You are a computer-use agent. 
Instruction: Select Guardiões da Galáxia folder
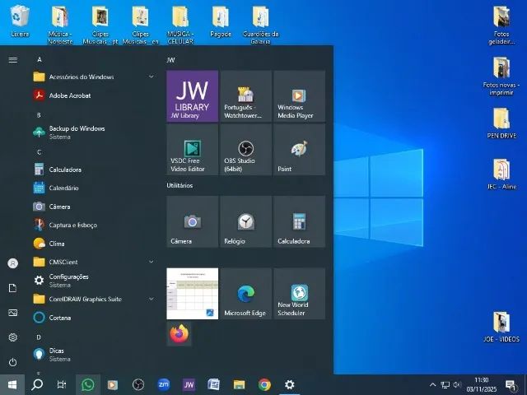[x=260, y=26]
